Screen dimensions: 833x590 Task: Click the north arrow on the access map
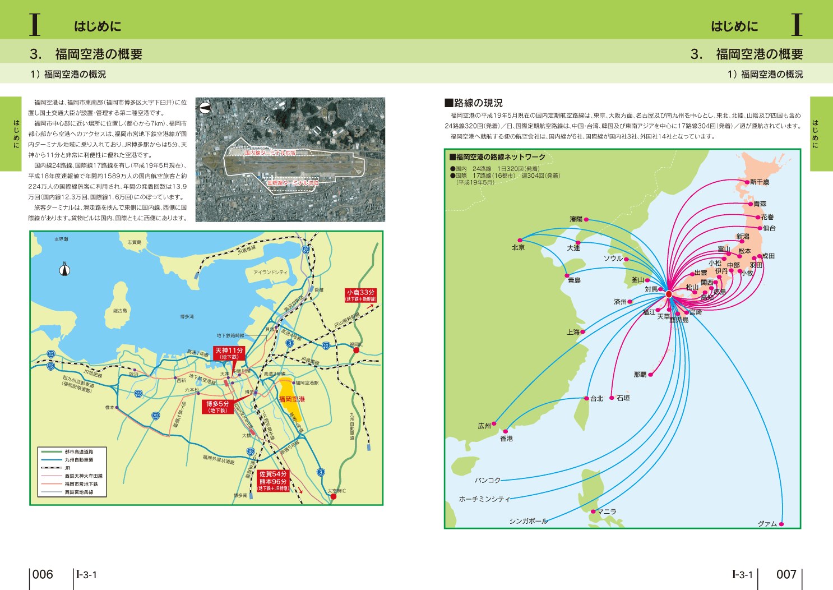(65, 270)
